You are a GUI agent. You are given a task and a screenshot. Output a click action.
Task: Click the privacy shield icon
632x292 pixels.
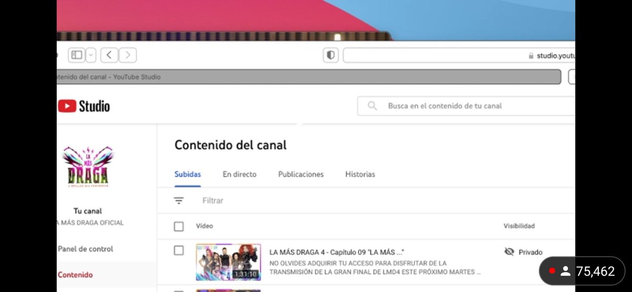pyautogui.click(x=331, y=55)
